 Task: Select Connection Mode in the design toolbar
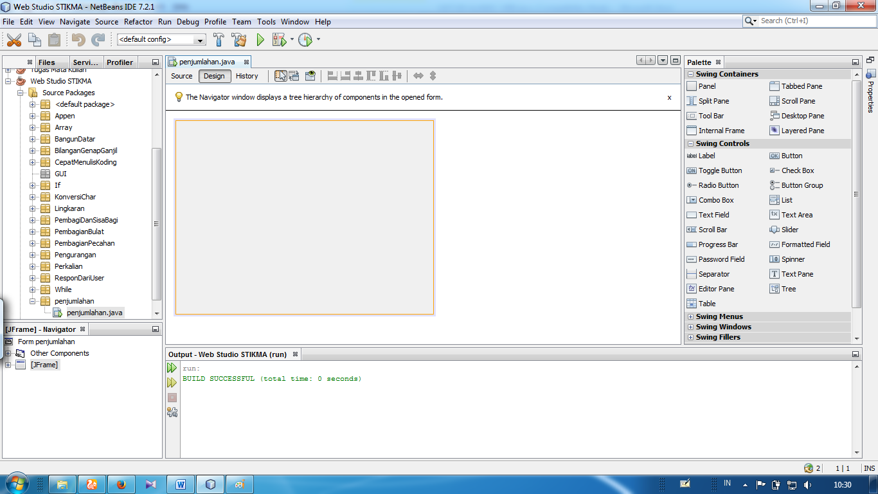coord(292,75)
